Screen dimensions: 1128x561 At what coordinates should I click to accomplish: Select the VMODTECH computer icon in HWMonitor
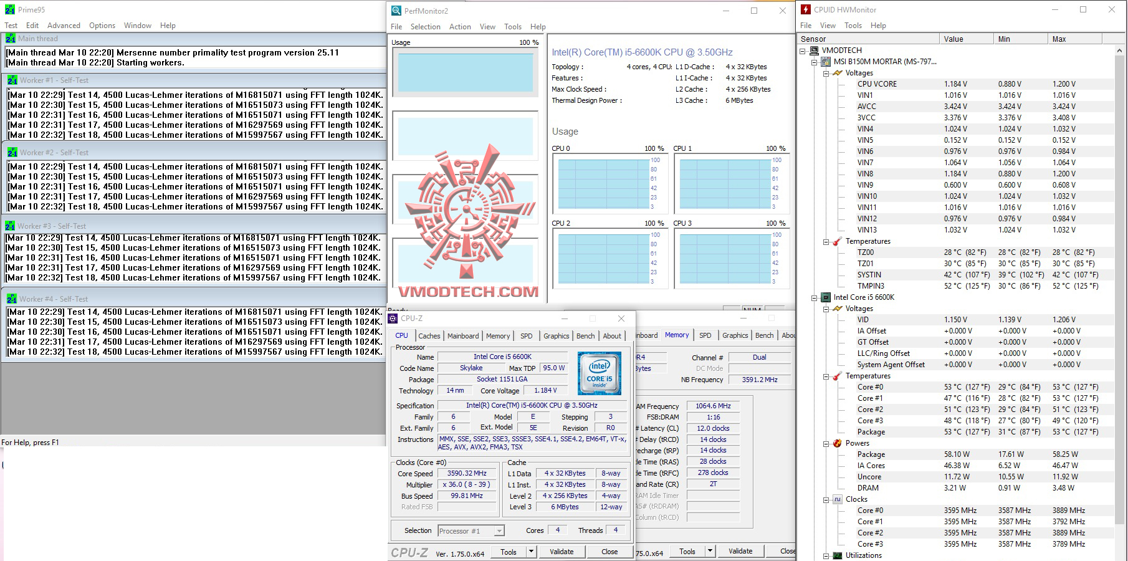(x=814, y=50)
